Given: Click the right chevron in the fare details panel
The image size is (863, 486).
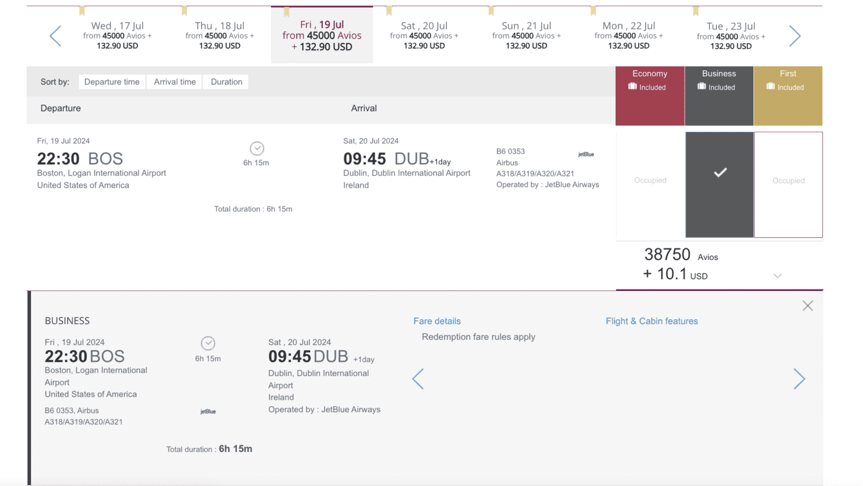Looking at the screenshot, I should tap(800, 379).
